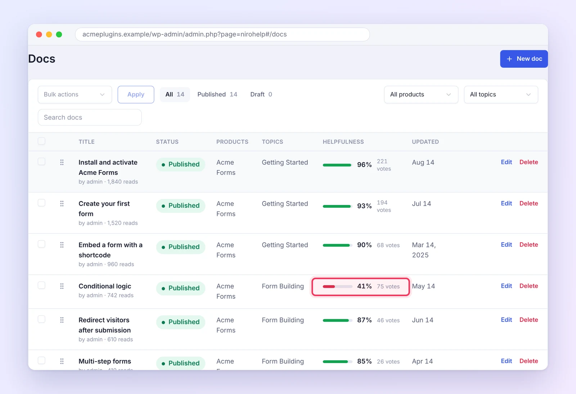Delete the Install and activate Acme Forms doc
The height and width of the screenshot is (394, 576).
(529, 162)
